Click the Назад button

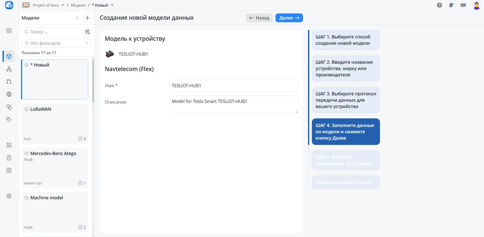point(259,18)
